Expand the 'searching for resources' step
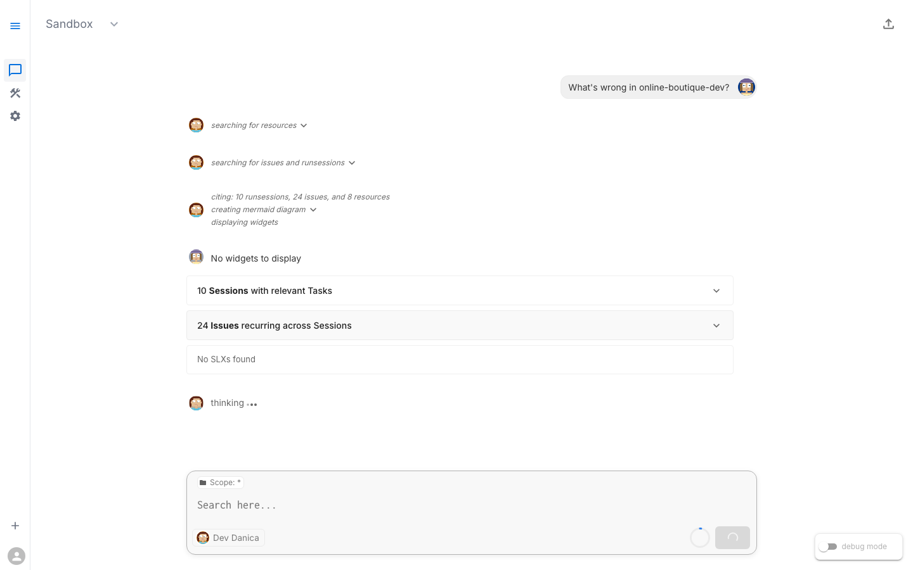Viewport: 913px width, 570px height. pos(304,125)
